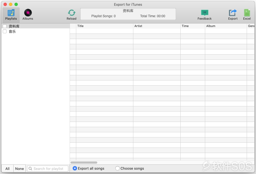Sort by the Title column header

104,26
